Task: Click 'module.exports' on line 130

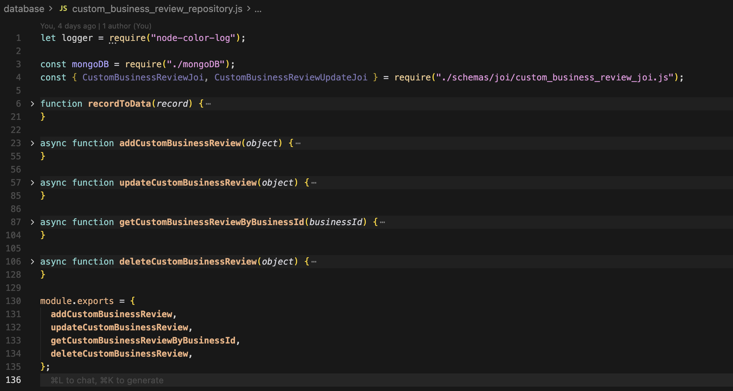Action: click(x=77, y=301)
